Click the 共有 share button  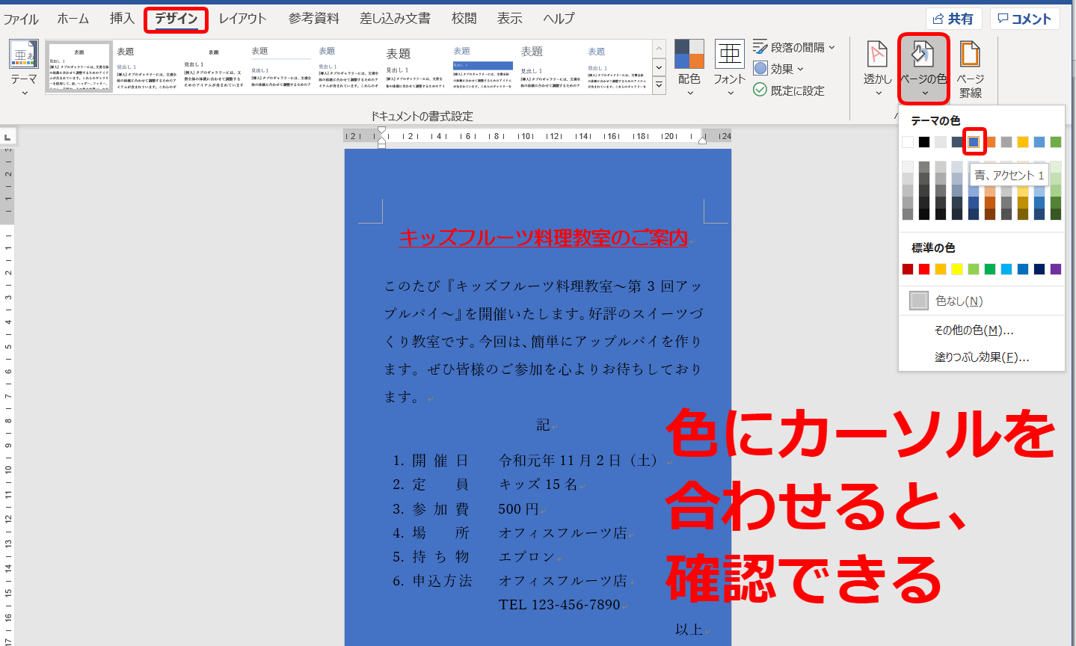coord(953,19)
